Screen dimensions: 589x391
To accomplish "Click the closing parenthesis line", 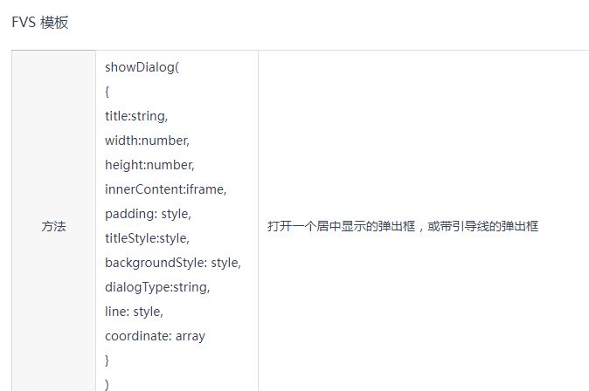I will 107,383.
